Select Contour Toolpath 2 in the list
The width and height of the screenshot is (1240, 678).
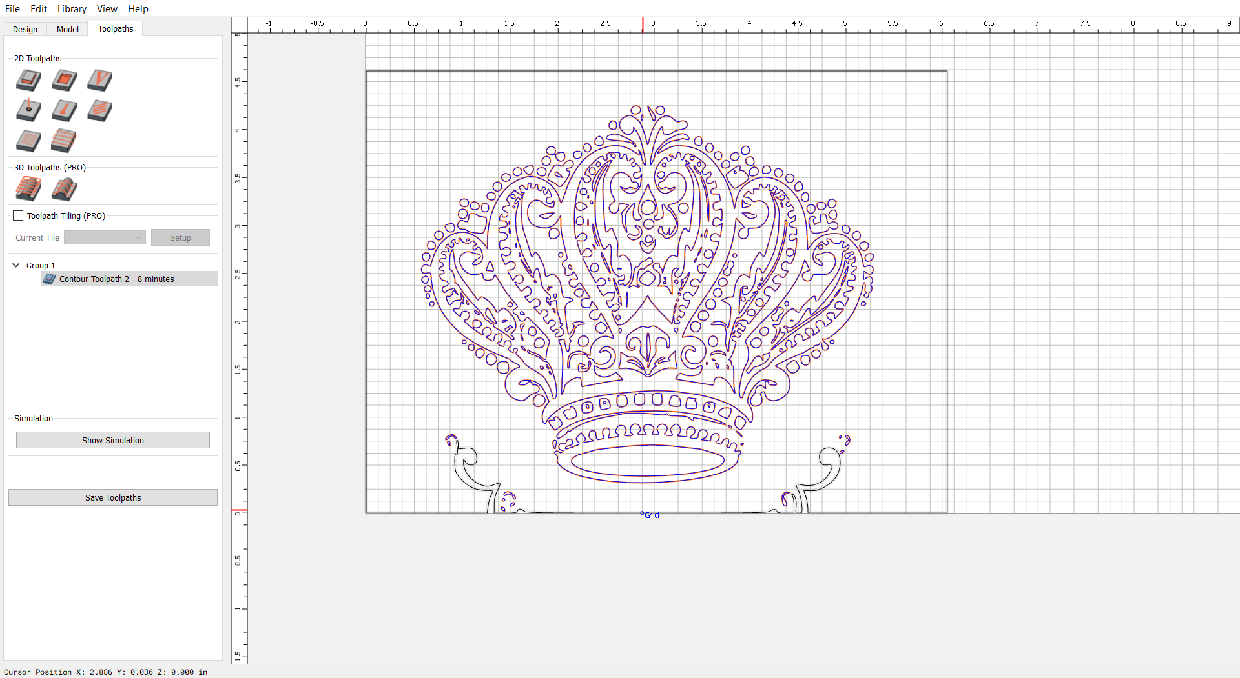tap(116, 279)
